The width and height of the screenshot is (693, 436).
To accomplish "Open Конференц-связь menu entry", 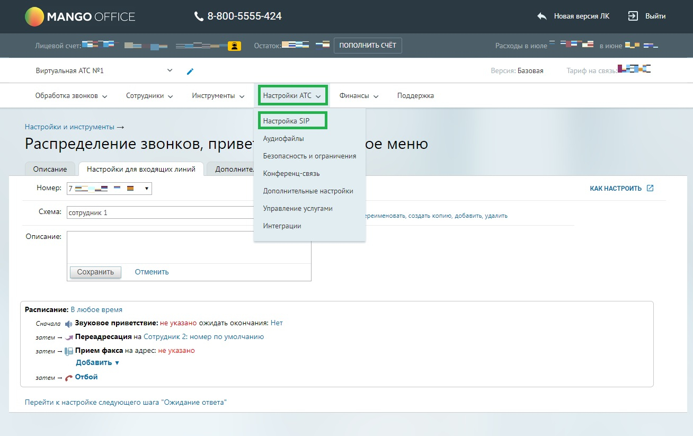I will [x=291, y=174].
